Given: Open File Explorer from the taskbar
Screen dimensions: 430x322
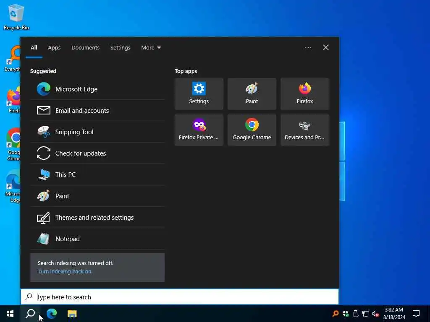Looking at the screenshot, I should click(72, 314).
